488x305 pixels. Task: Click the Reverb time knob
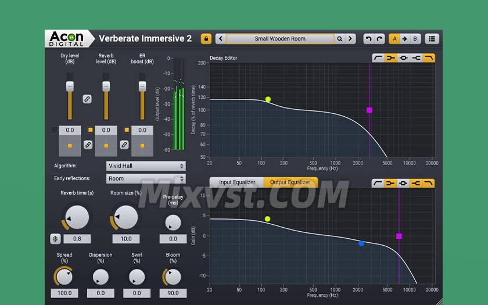coord(77,217)
